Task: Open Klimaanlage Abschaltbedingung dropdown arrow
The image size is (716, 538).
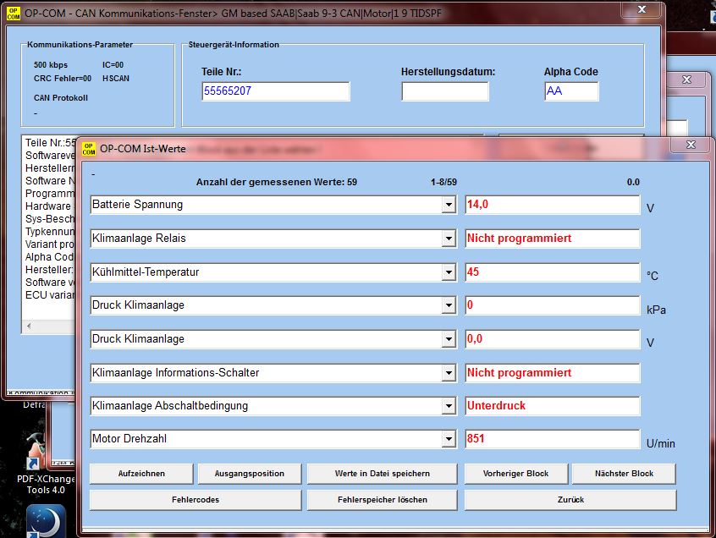Action: (449, 406)
